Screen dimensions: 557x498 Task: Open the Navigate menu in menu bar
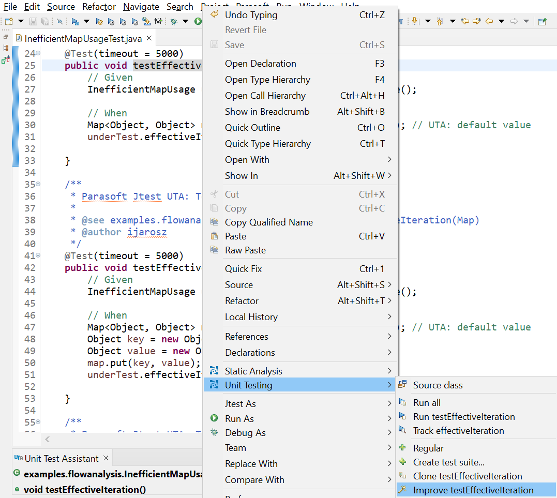[x=141, y=6]
